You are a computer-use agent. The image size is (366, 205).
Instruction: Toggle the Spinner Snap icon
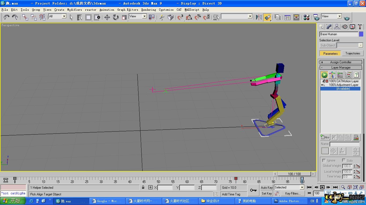(206, 17)
